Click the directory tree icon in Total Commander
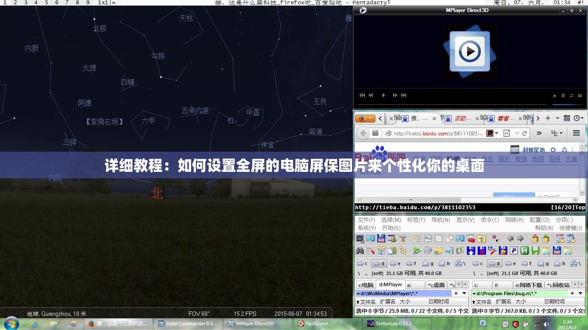The height and width of the screenshot is (330, 588). [x=403, y=251]
